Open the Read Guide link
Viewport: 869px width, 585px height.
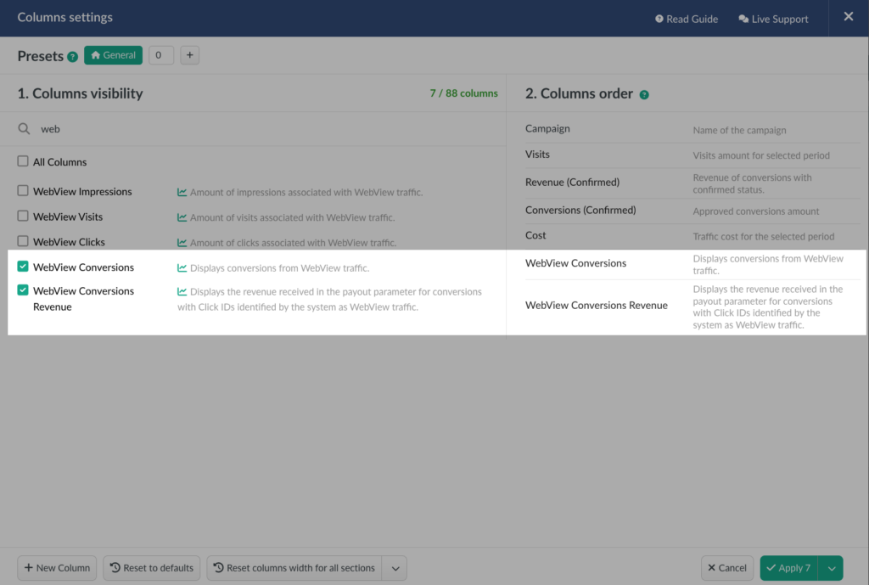pos(686,19)
